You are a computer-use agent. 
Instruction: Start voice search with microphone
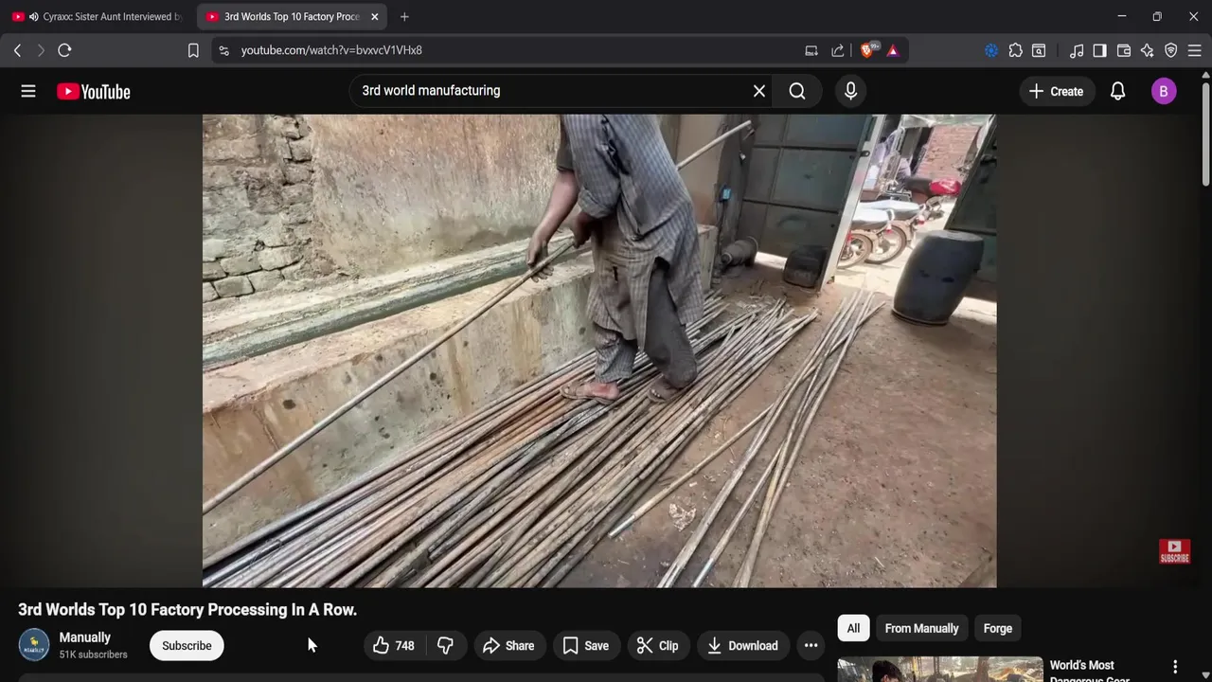(850, 91)
